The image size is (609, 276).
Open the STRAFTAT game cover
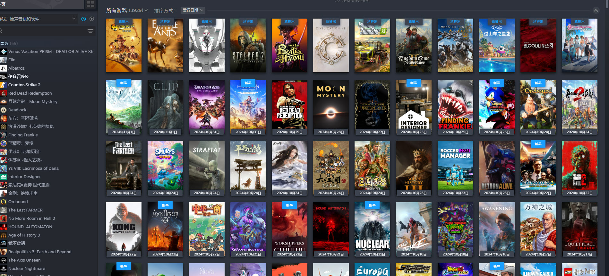click(x=207, y=168)
